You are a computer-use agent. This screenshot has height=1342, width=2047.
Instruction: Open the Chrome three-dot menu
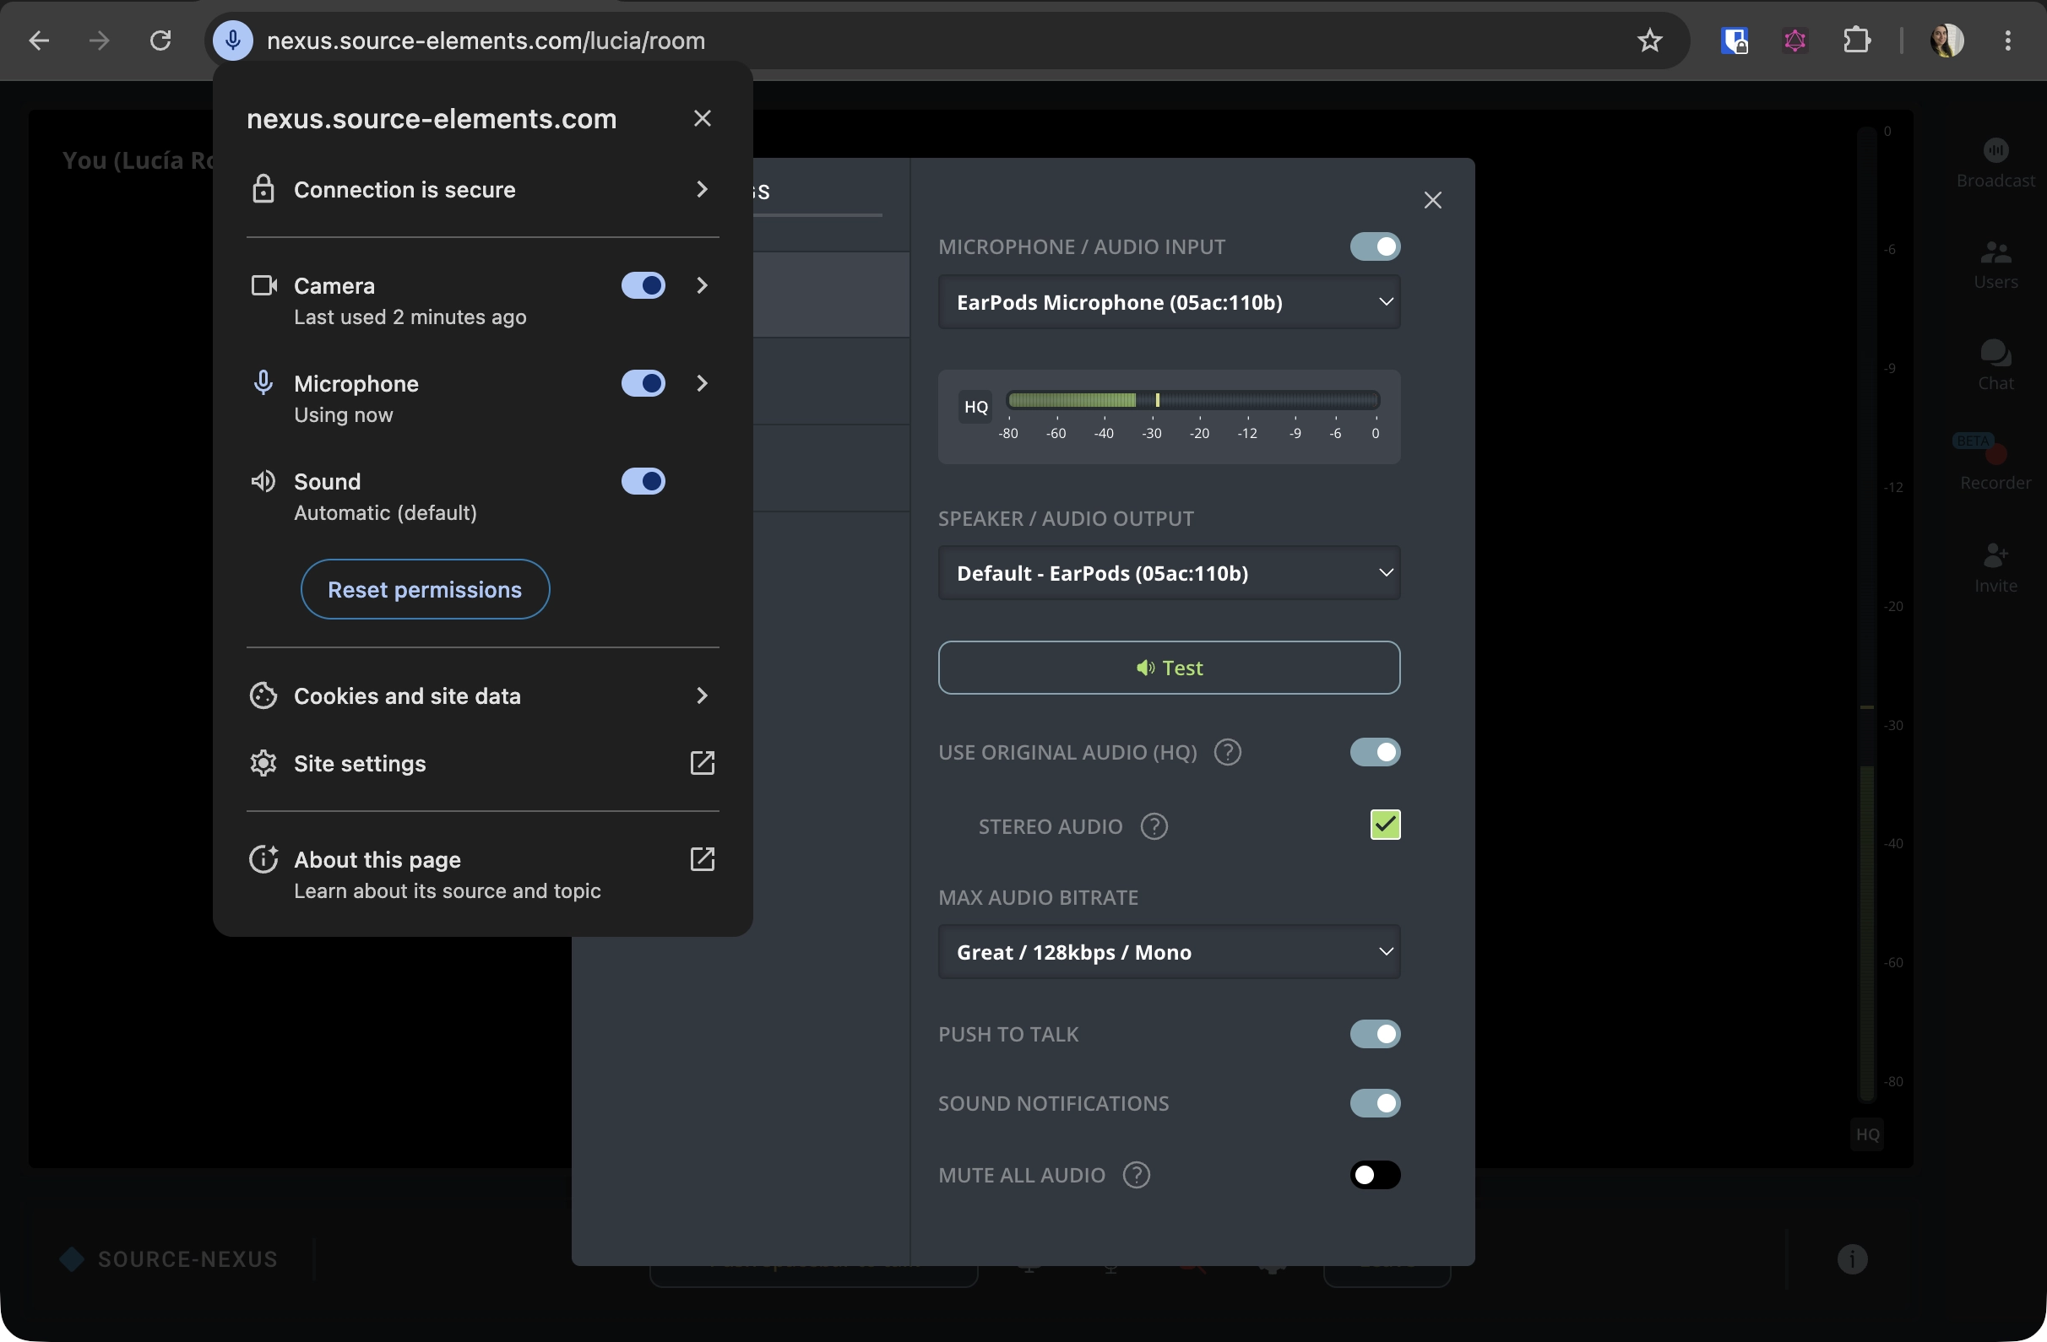2007,41
